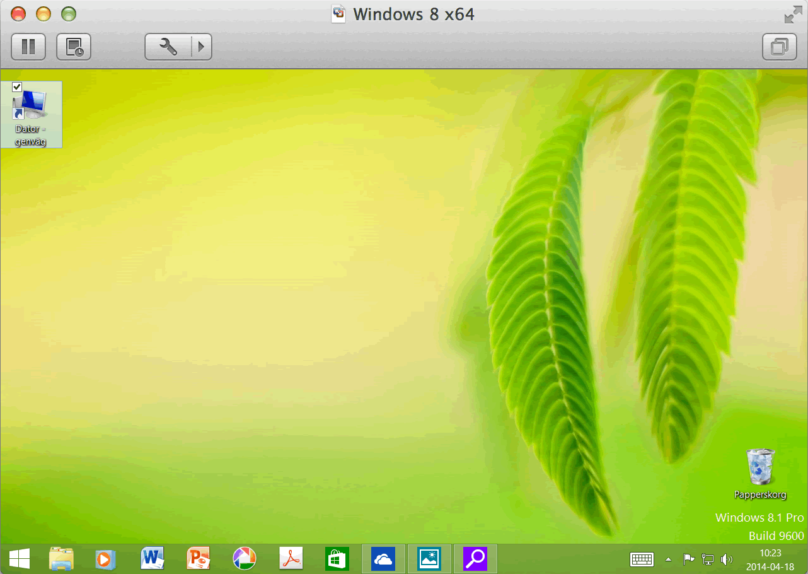Open the Windows Start button
Image resolution: width=808 pixels, height=574 pixels.
(19, 558)
